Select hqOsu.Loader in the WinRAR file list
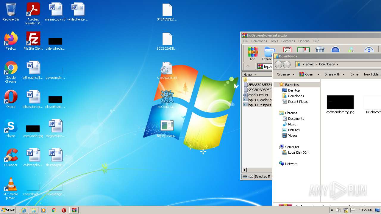The height and width of the screenshot is (214, 381). click(257, 100)
